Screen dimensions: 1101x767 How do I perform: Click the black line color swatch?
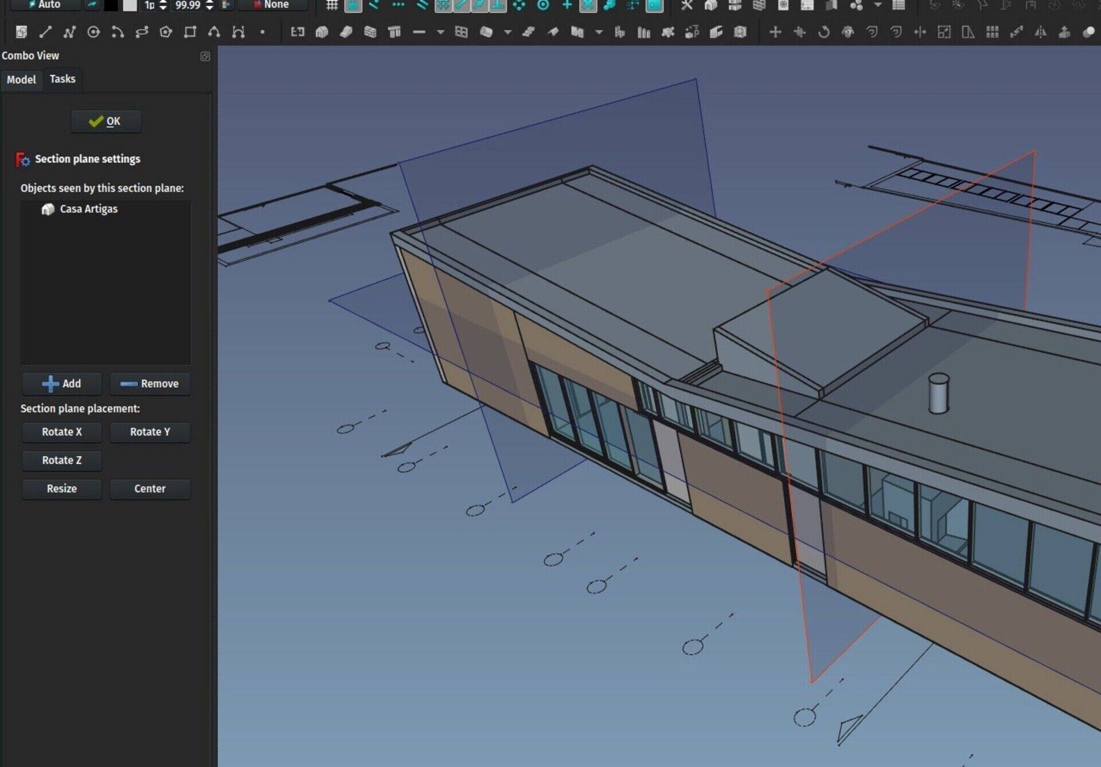point(111,5)
